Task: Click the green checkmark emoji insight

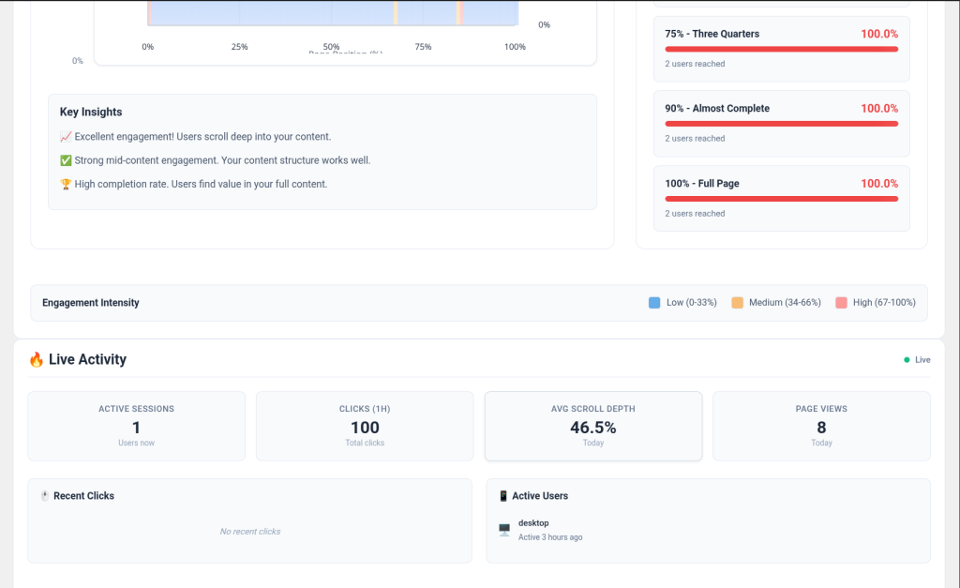Action: coord(66,160)
